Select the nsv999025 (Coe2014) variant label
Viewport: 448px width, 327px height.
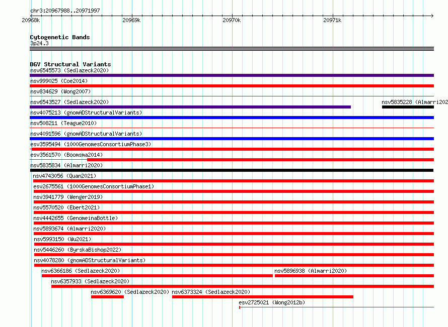coord(59,81)
